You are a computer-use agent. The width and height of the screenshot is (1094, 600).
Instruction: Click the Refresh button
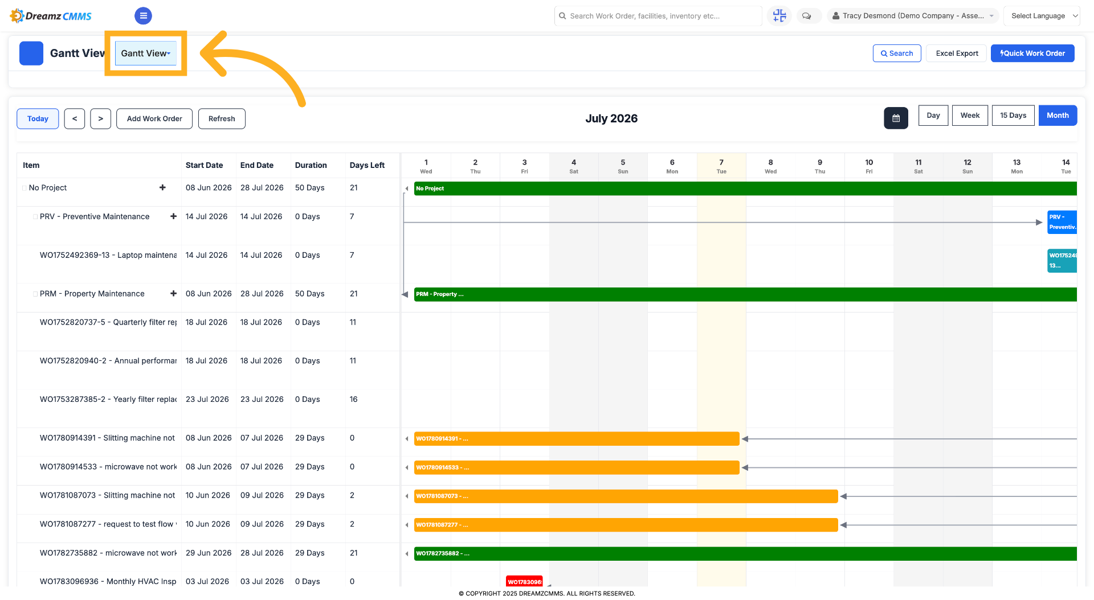(x=222, y=119)
